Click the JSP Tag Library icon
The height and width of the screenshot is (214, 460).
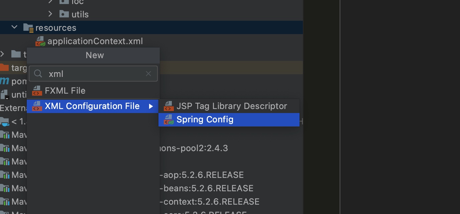(x=168, y=106)
